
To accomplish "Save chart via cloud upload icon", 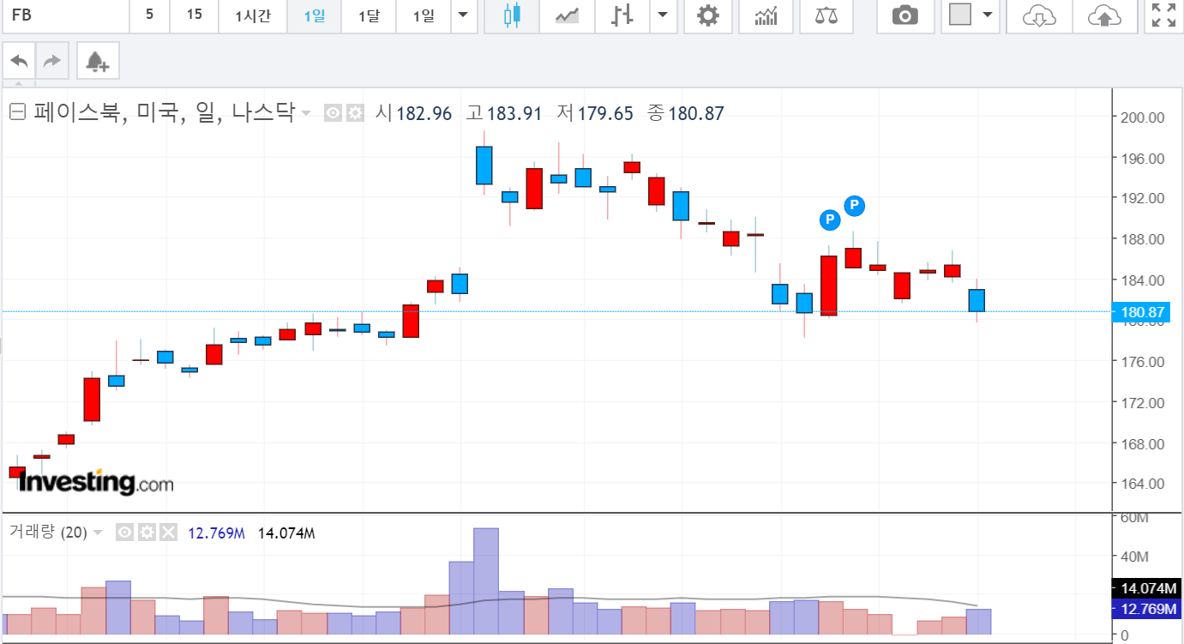I will (1104, 15).
